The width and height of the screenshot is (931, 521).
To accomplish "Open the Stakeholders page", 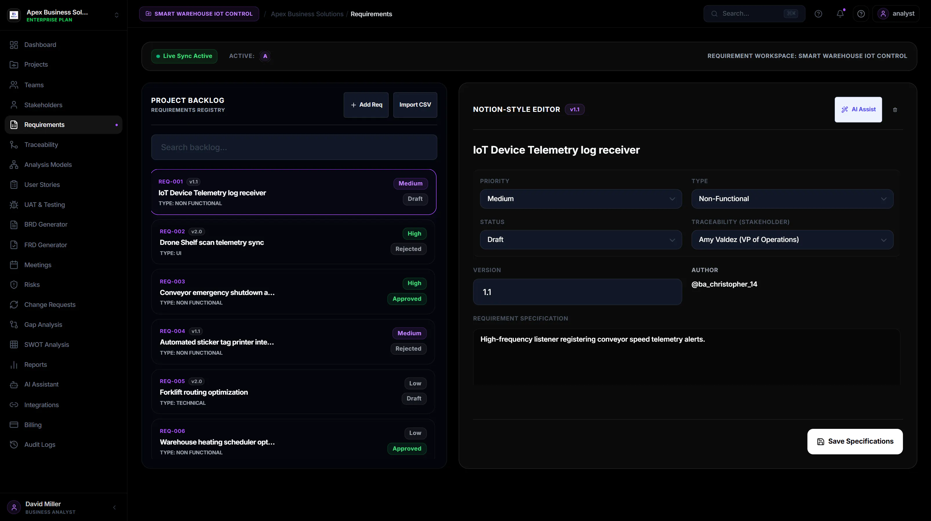I will [x=63, y=105].
